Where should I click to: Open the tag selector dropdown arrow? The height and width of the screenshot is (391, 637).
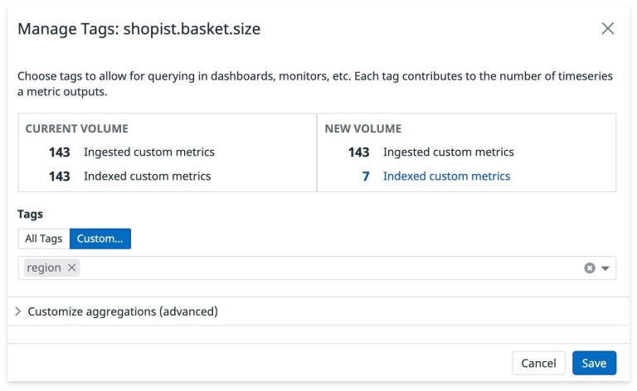605,268
